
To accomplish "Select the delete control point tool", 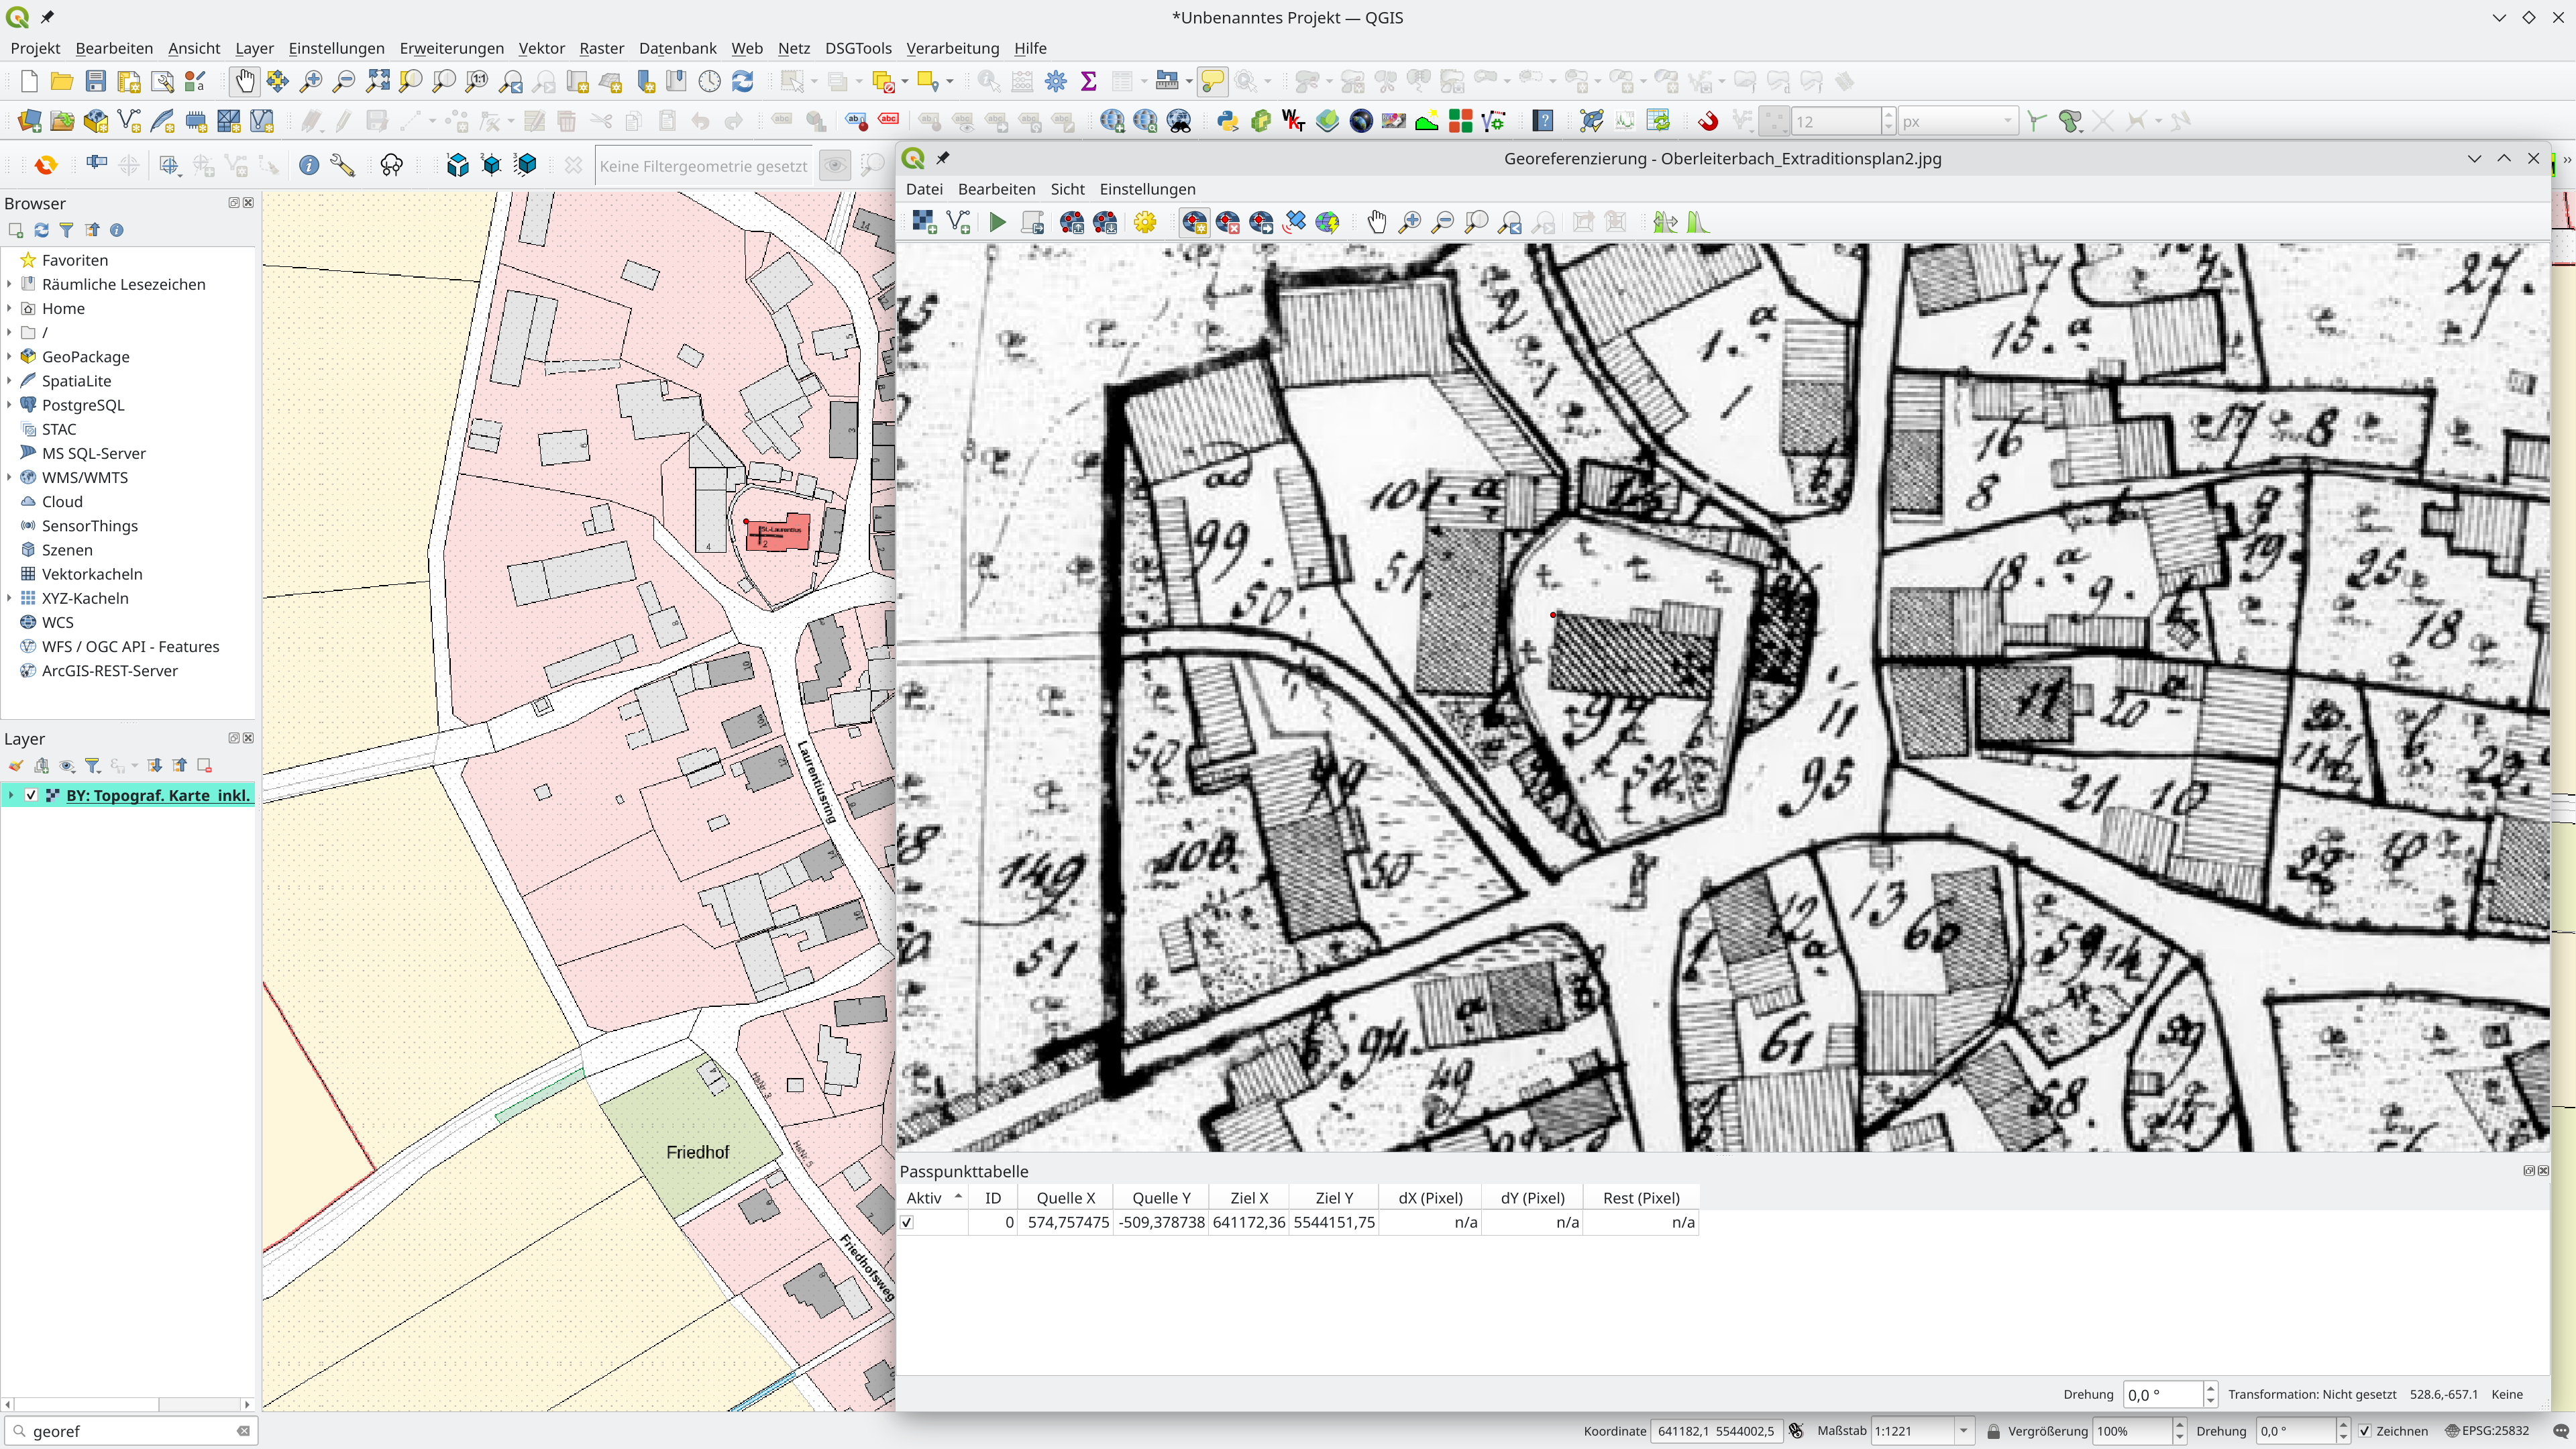I will 1228,222.
